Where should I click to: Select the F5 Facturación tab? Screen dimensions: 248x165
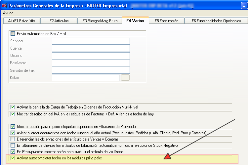pos(166,21)
